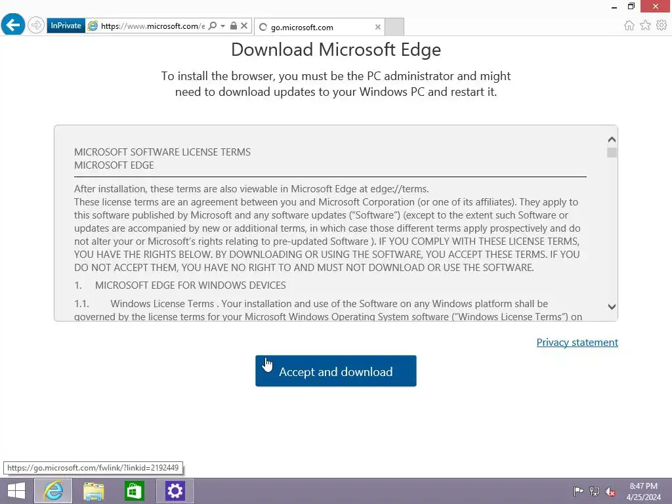The image size is (672, 504).
Task: Click the Action Center flag tray icon
Action: pos(578,491)
